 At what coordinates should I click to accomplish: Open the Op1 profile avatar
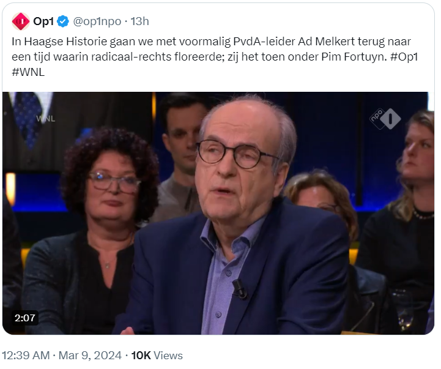(x=21, y=21)
